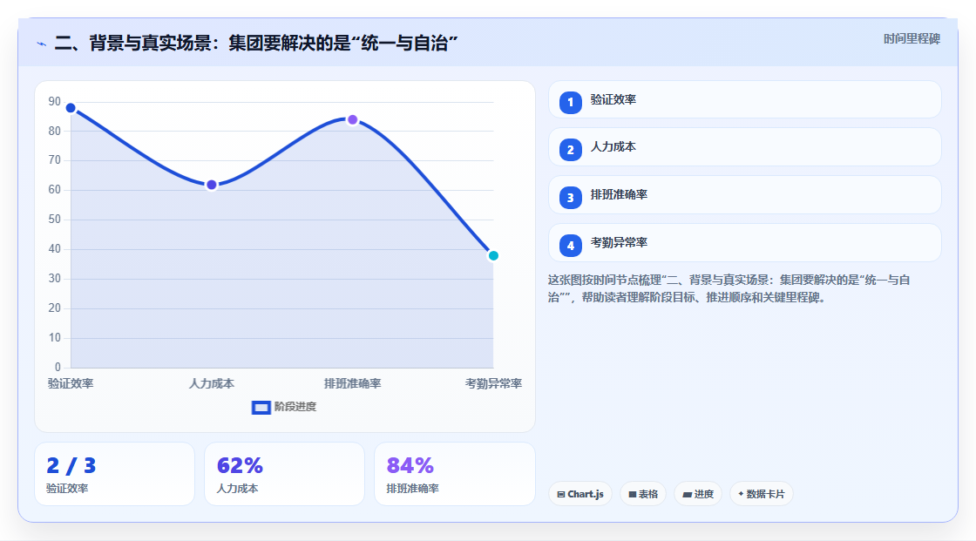Click the x-axis label 人力成本

pos(212,383)
